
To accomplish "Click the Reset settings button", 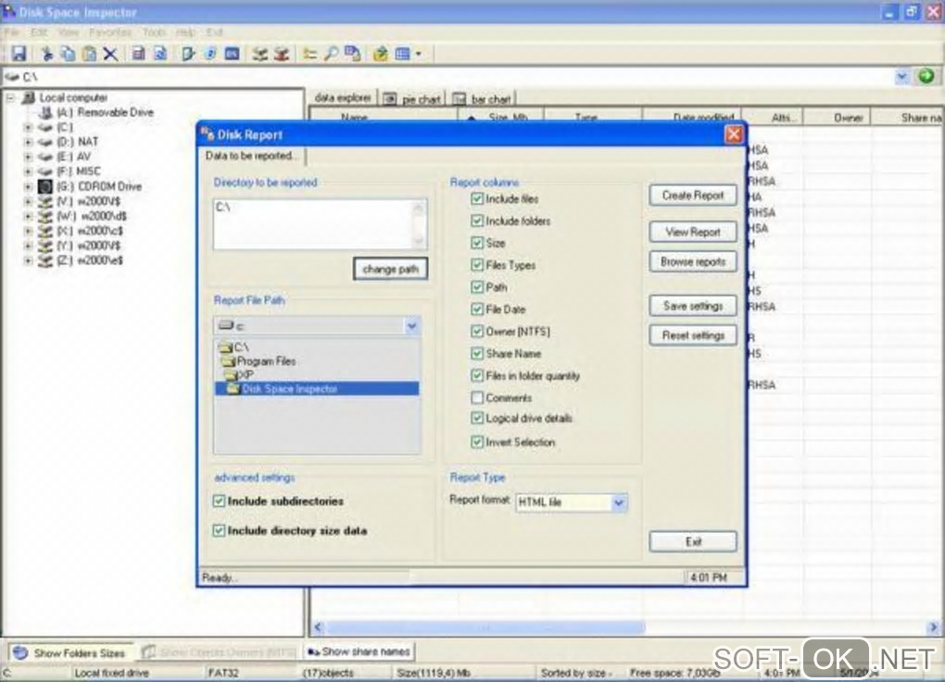I will (x=693, y=335).
